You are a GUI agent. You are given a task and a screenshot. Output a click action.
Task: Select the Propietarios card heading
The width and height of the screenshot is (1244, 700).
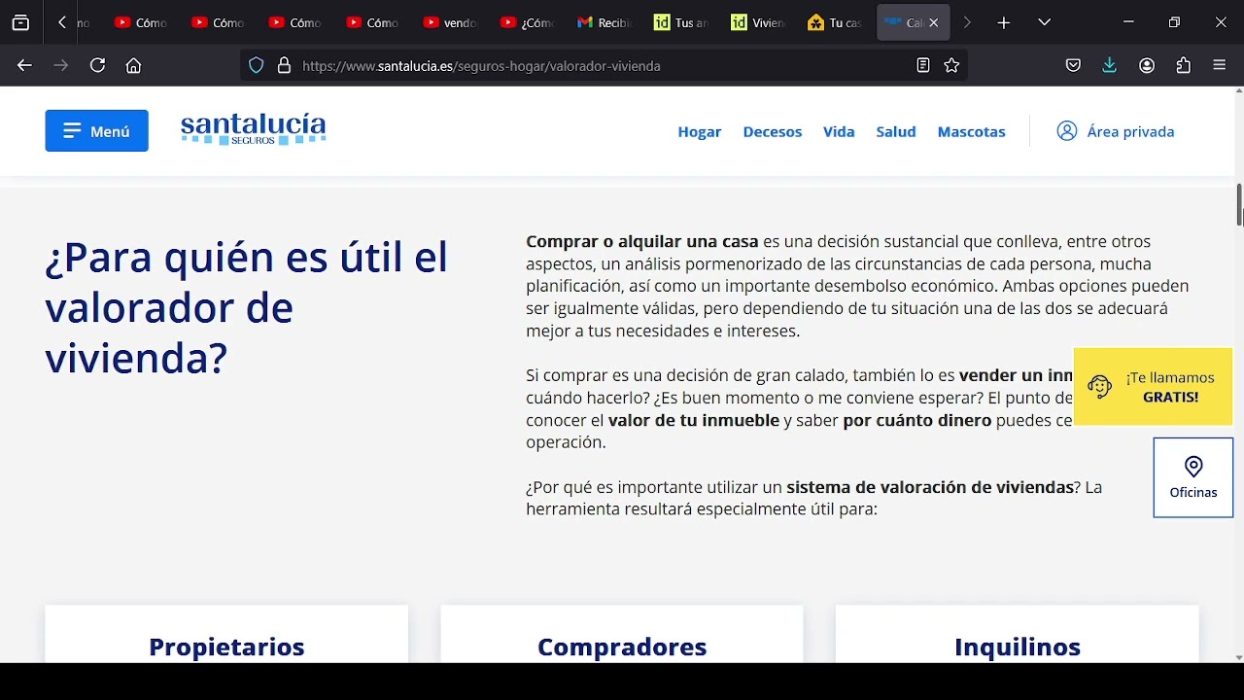226,647
